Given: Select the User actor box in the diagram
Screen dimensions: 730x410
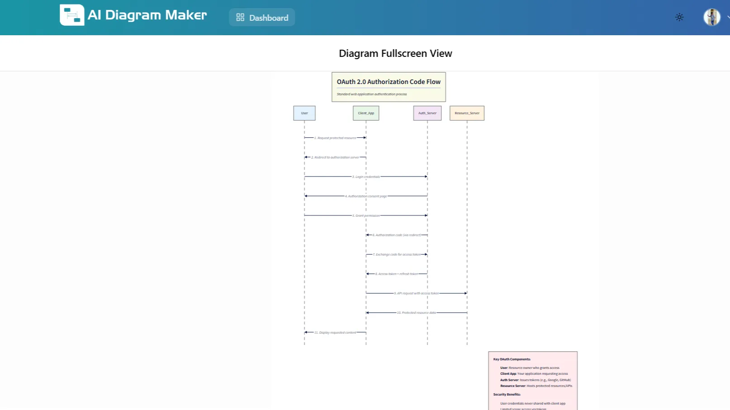Looking at the screenshot, I should (x=304, y=113).
